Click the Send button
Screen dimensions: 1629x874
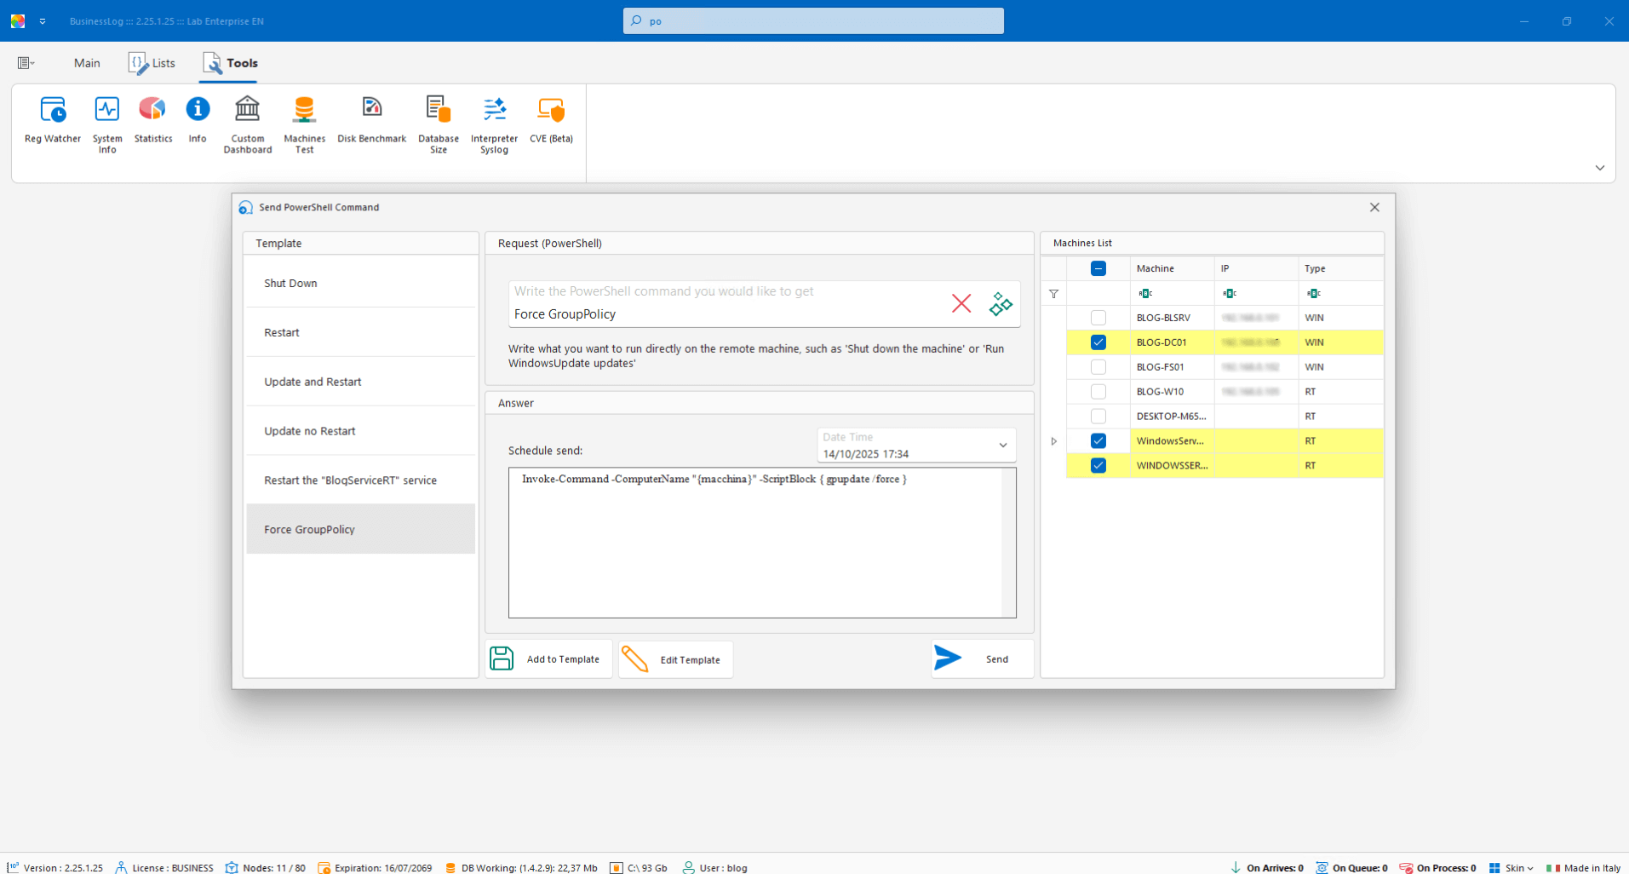click(982, 658)
